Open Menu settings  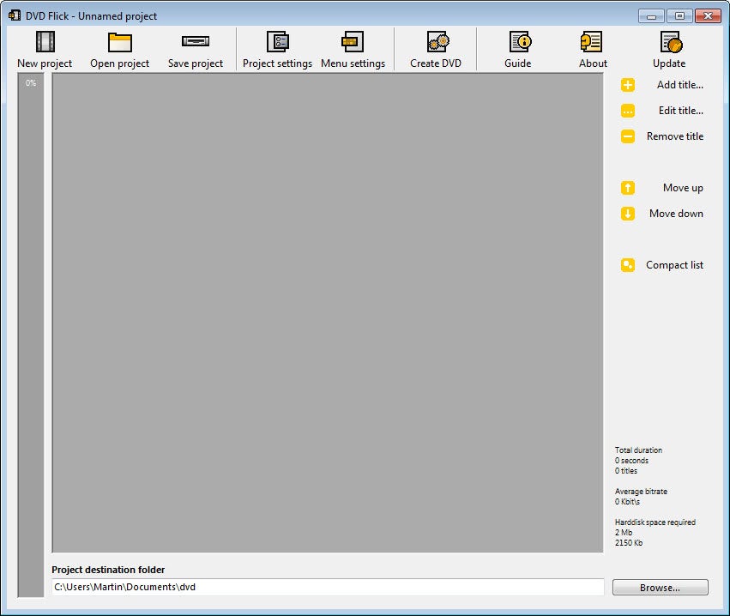coord(353,47)
